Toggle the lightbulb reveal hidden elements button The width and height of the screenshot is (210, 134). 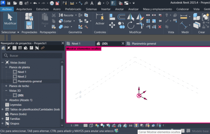click(136, 125)
